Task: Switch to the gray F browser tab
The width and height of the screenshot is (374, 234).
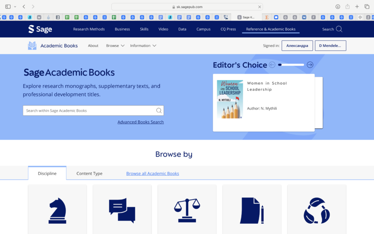Action: click(x=313, y=17)
